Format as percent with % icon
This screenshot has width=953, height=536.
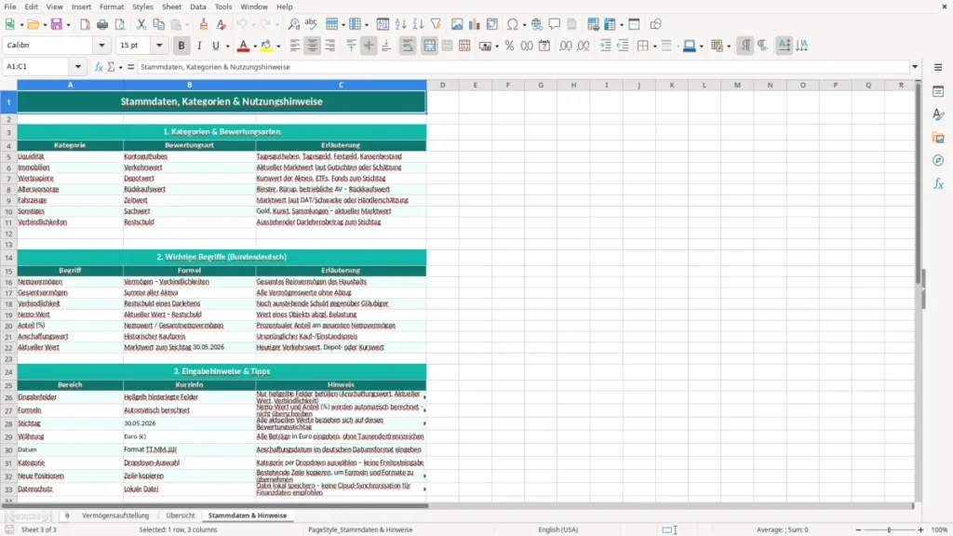coord(509,46)
